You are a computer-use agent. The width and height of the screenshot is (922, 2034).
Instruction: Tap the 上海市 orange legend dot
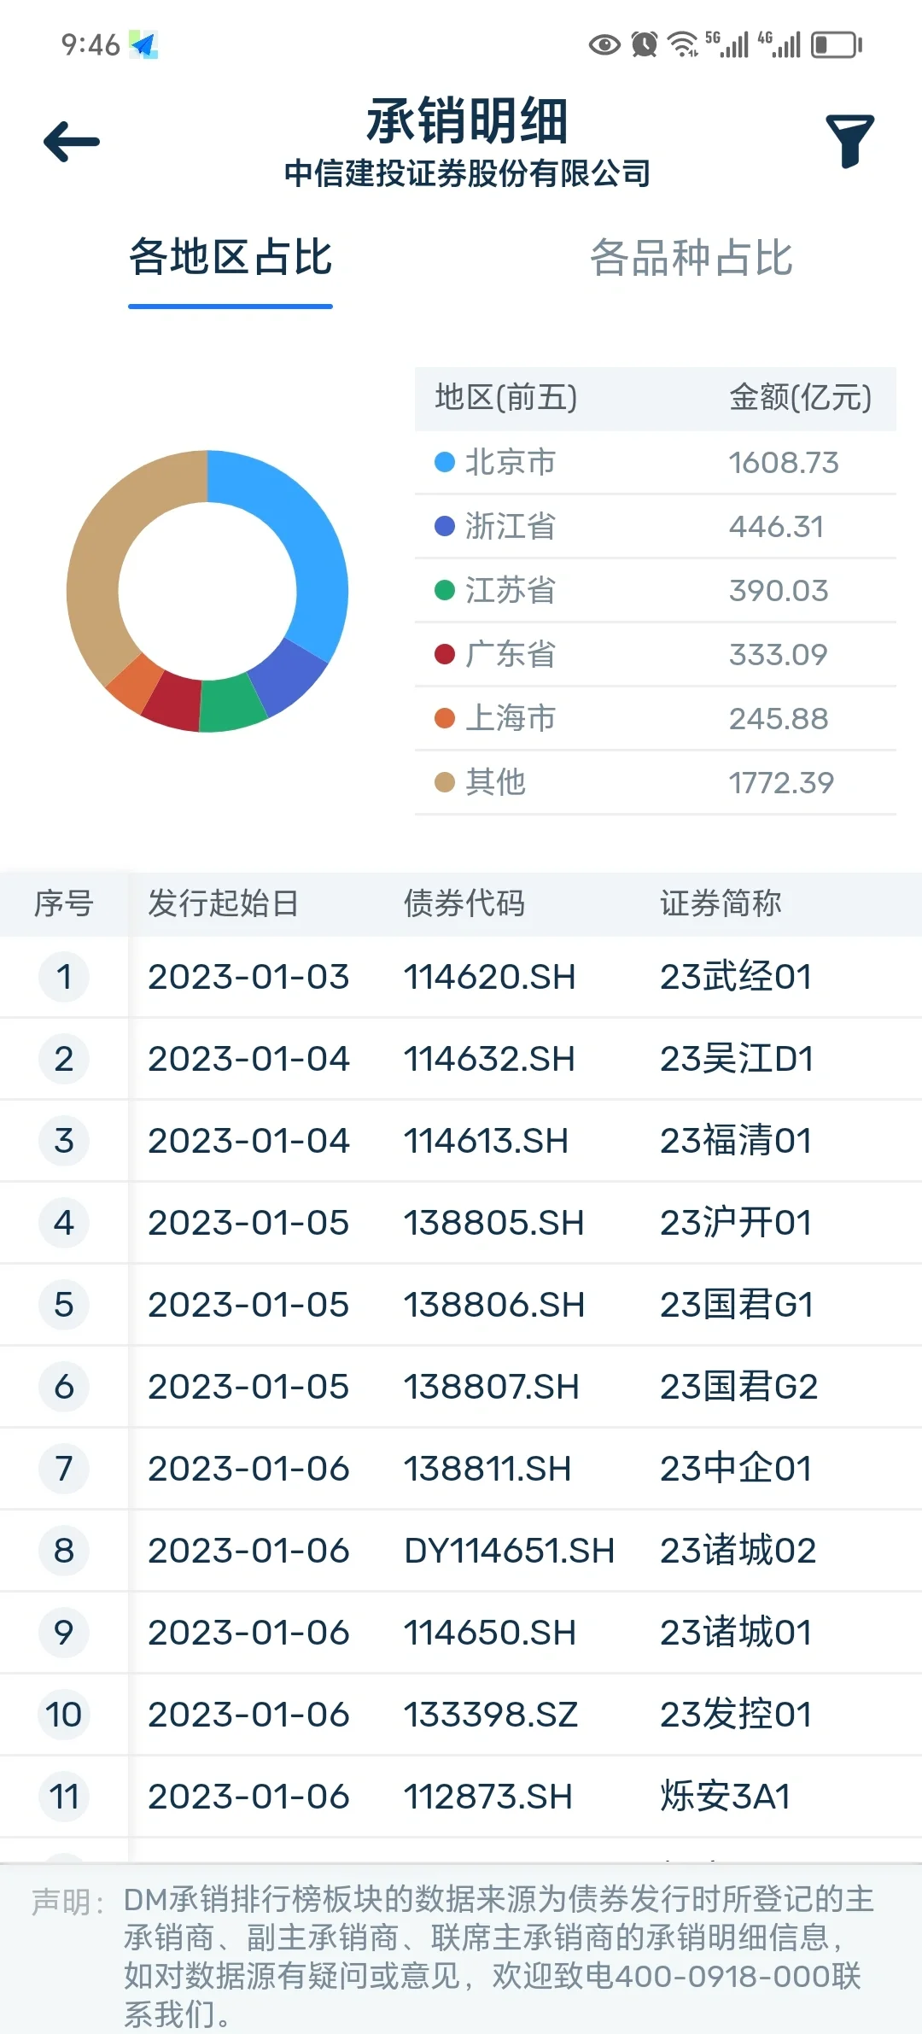tap(446, 718)
